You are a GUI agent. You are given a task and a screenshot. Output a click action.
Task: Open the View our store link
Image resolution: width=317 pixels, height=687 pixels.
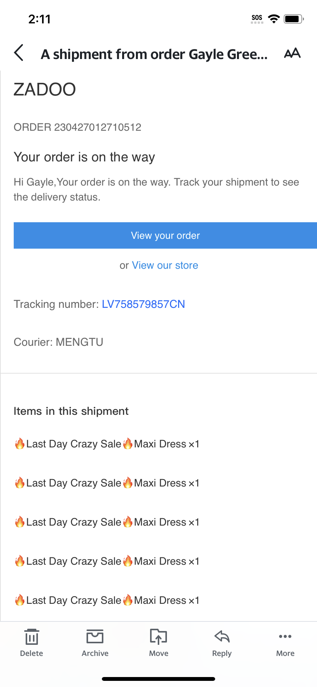point(165,265)
